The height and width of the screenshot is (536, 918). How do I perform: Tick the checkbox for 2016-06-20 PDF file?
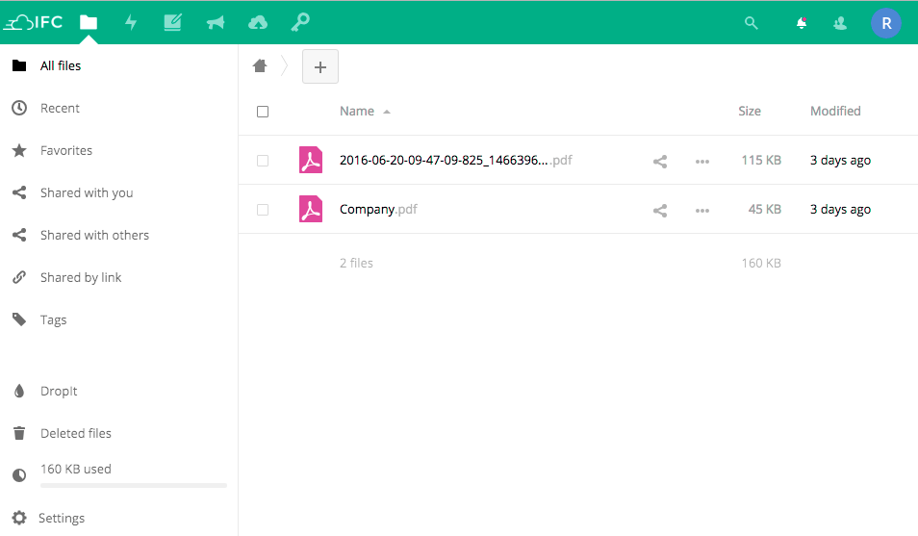pos(263,161)
